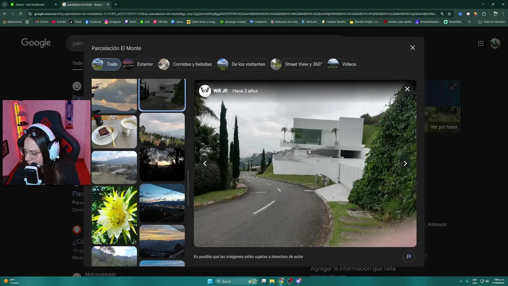Open the Correo bookmark
The height and width of the screenshot is (286, 508).
point(42,22)
